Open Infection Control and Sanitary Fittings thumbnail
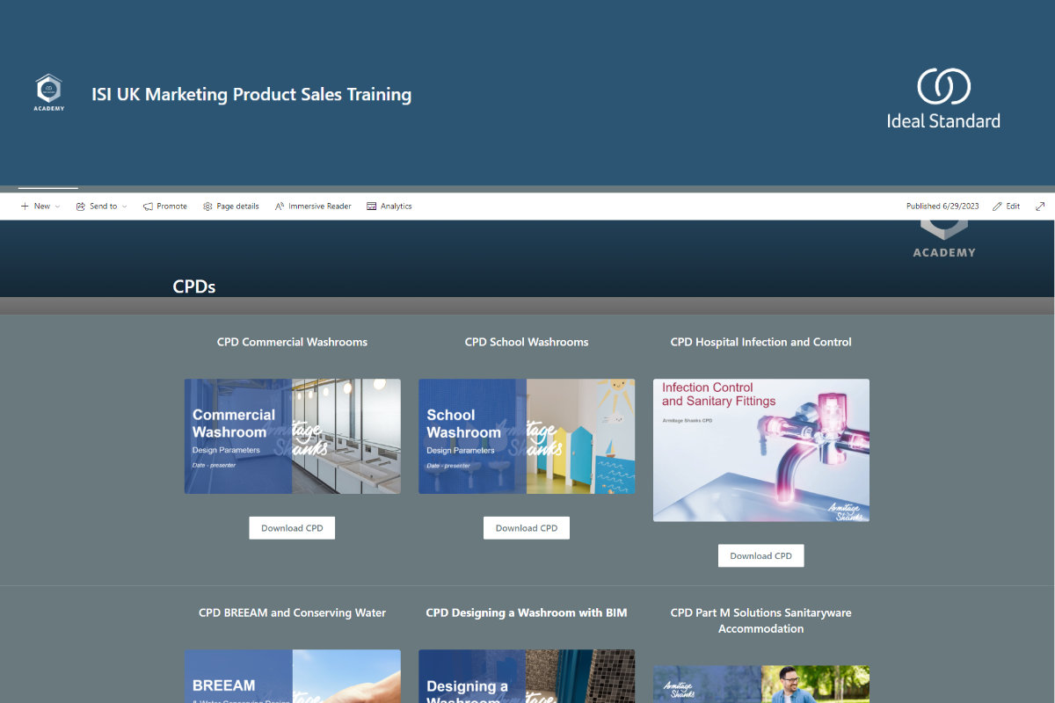This screenshot has height=703, width=1055. 760,450
